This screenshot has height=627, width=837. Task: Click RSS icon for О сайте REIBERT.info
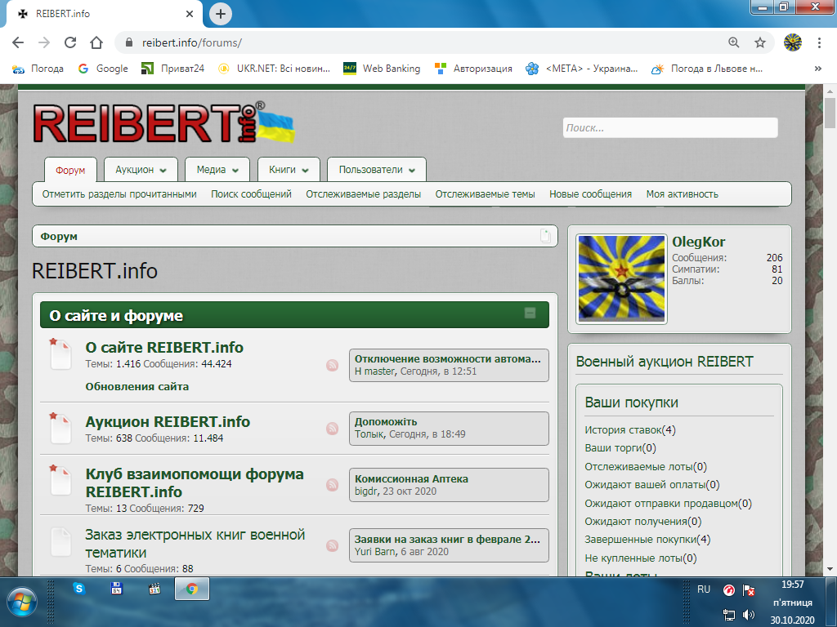click(333, 366)
